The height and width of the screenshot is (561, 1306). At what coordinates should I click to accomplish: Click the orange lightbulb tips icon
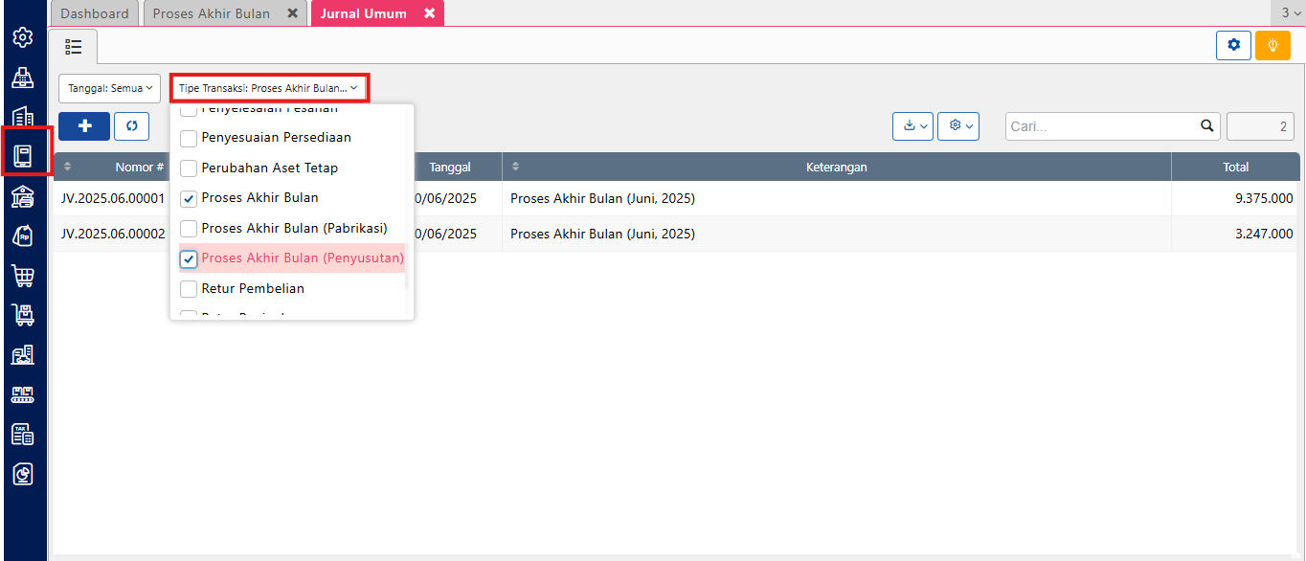(1272, 45)
